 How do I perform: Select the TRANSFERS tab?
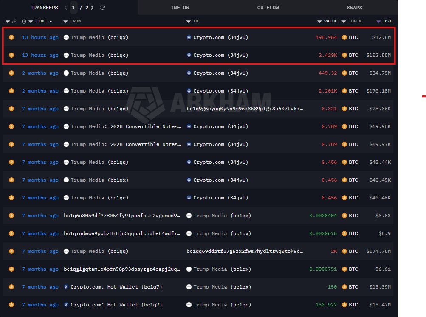point(44,8)
